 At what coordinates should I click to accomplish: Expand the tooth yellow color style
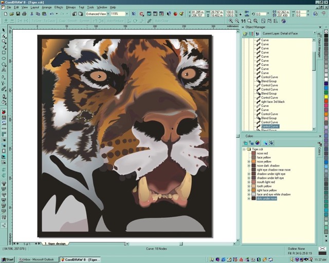[249, 186]
